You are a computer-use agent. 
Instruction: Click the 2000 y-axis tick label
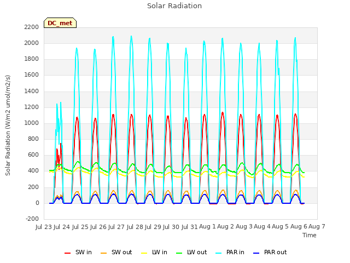[32, 43]
